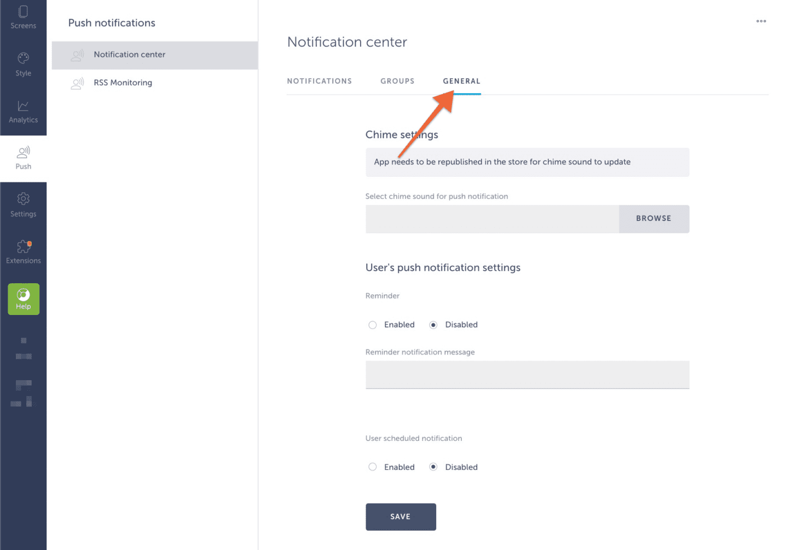The image size is (788, 550).
Task: Open the three-dot more options menu
Action: pyautogui.click(x=761, y=21)
